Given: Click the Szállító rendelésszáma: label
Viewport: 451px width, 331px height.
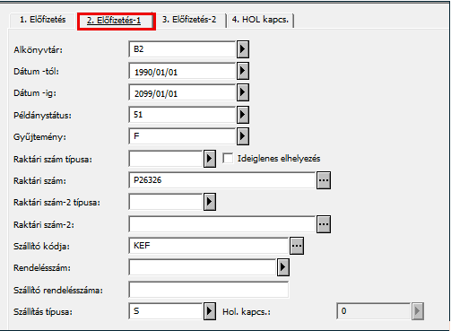Looking at the screenshot, I should coord(58,290).
